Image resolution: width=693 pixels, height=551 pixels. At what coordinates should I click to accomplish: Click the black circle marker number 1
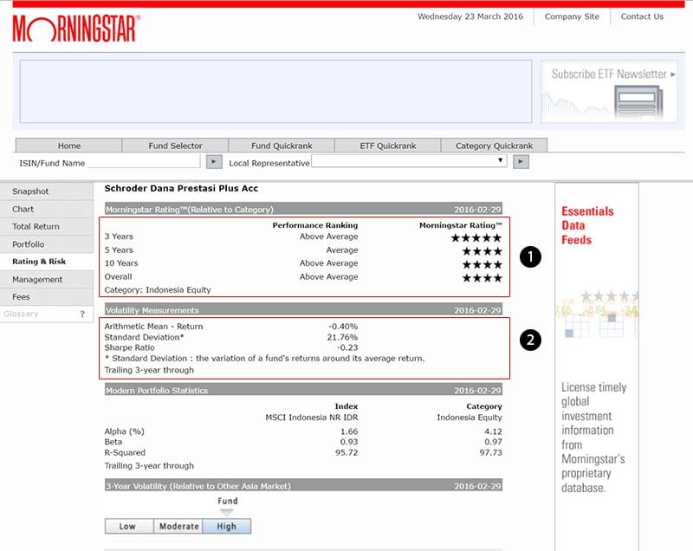pos(531,256)
